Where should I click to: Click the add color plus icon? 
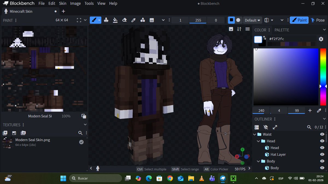click(x=310, y=110)
